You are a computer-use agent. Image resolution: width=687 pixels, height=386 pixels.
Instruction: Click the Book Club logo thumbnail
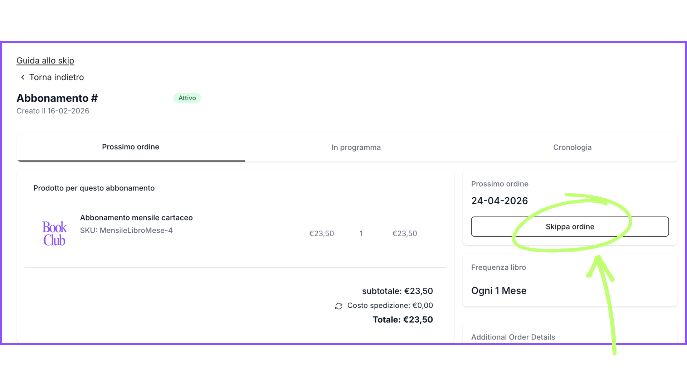coord(54,233)
